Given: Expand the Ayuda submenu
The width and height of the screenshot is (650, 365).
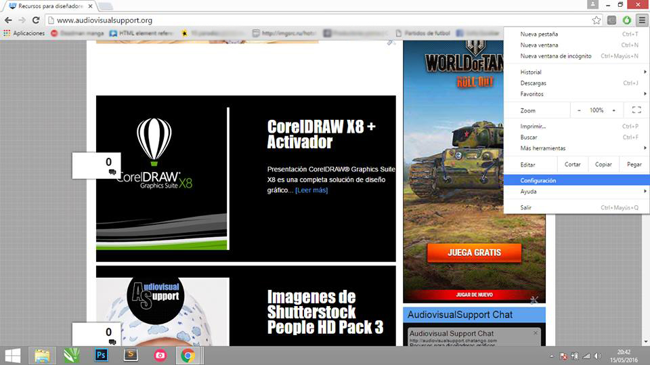Looking at the screenshot, I should [x=577, y=192].
